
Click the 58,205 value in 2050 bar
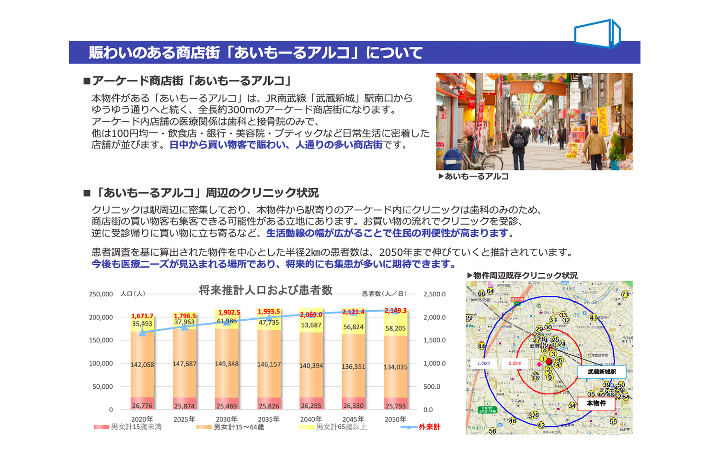[x=395, y=328]
